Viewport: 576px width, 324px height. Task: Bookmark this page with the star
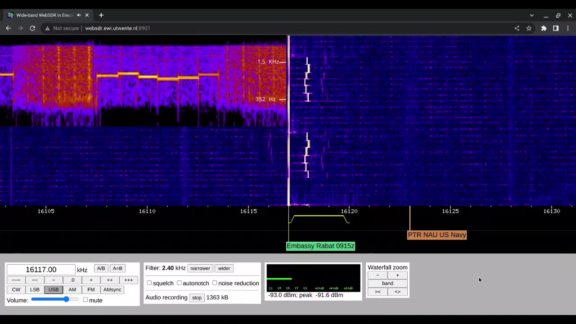(x=529, y=28)
